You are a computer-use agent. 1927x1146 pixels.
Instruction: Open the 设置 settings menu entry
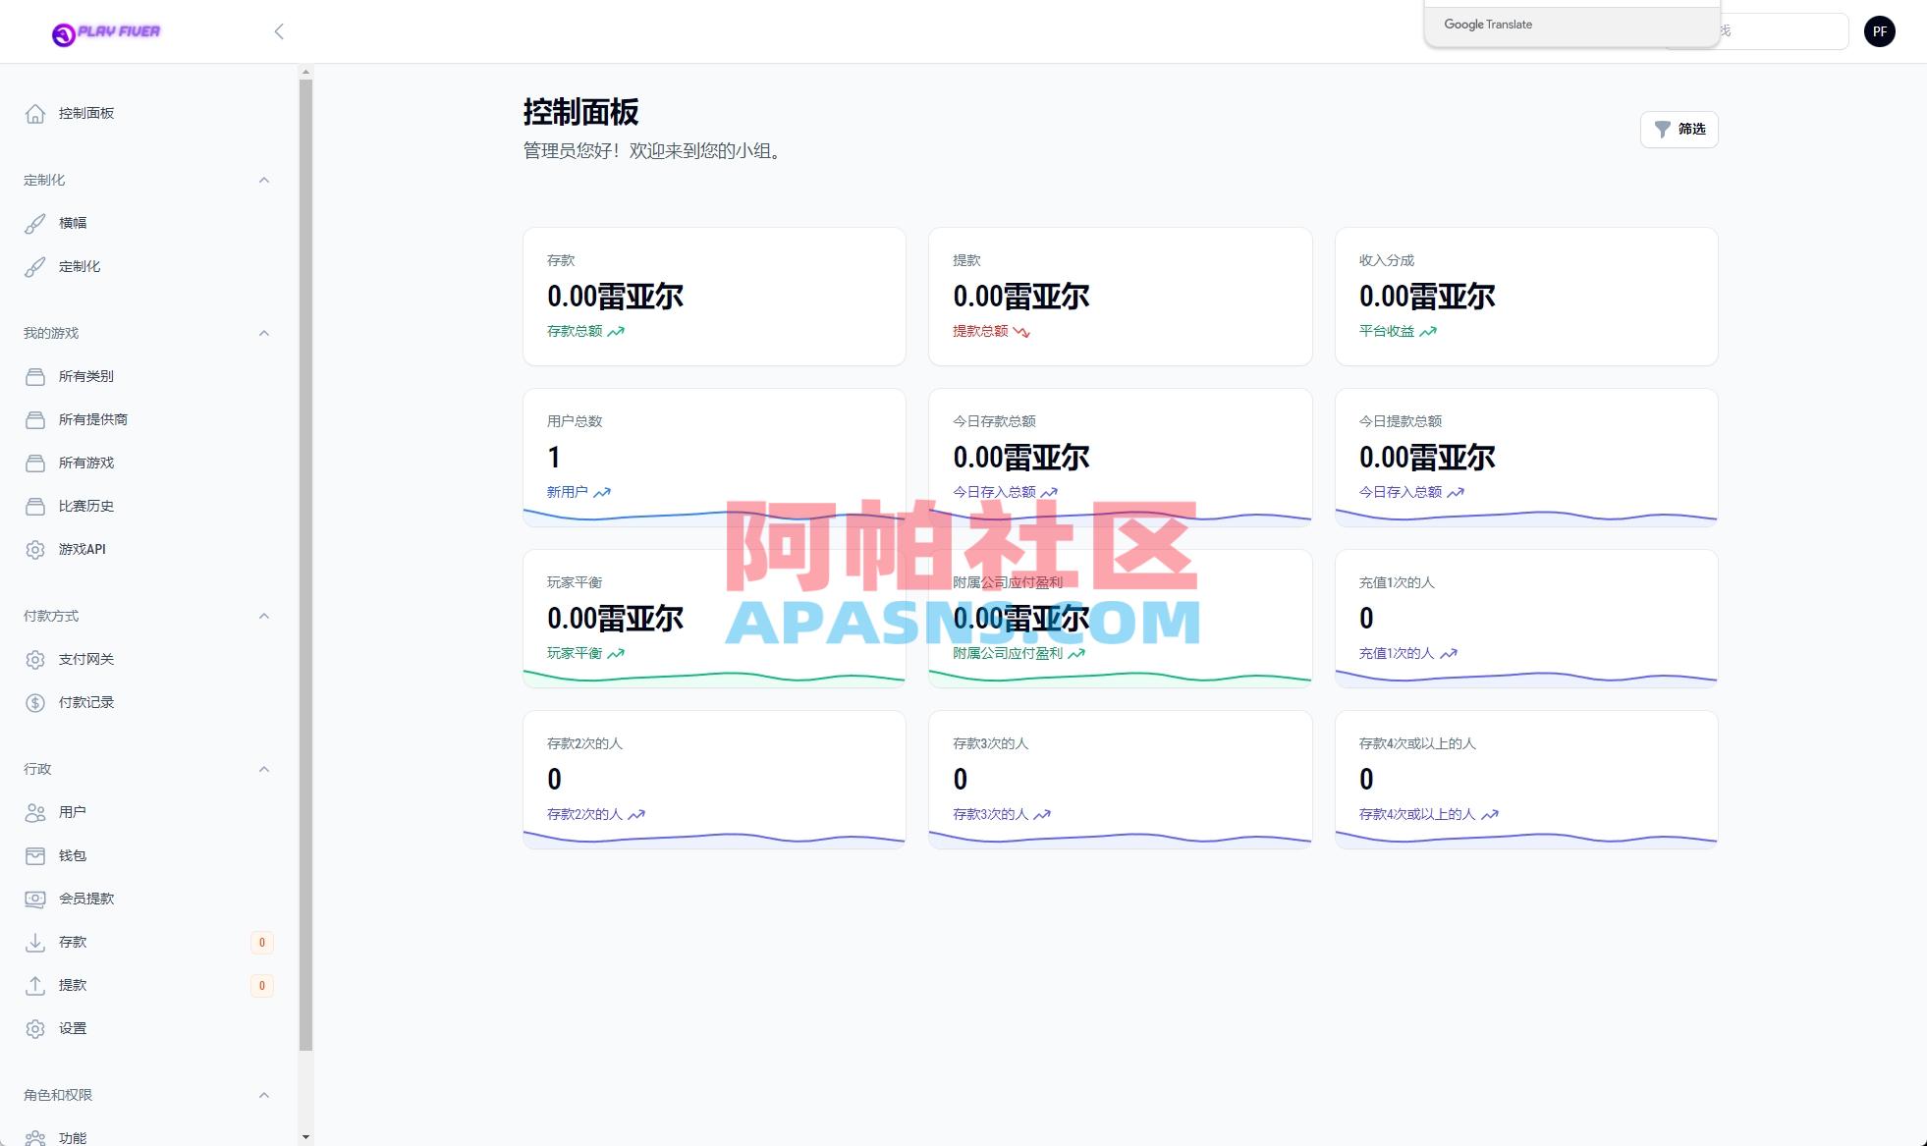(x=71, y=1028)
